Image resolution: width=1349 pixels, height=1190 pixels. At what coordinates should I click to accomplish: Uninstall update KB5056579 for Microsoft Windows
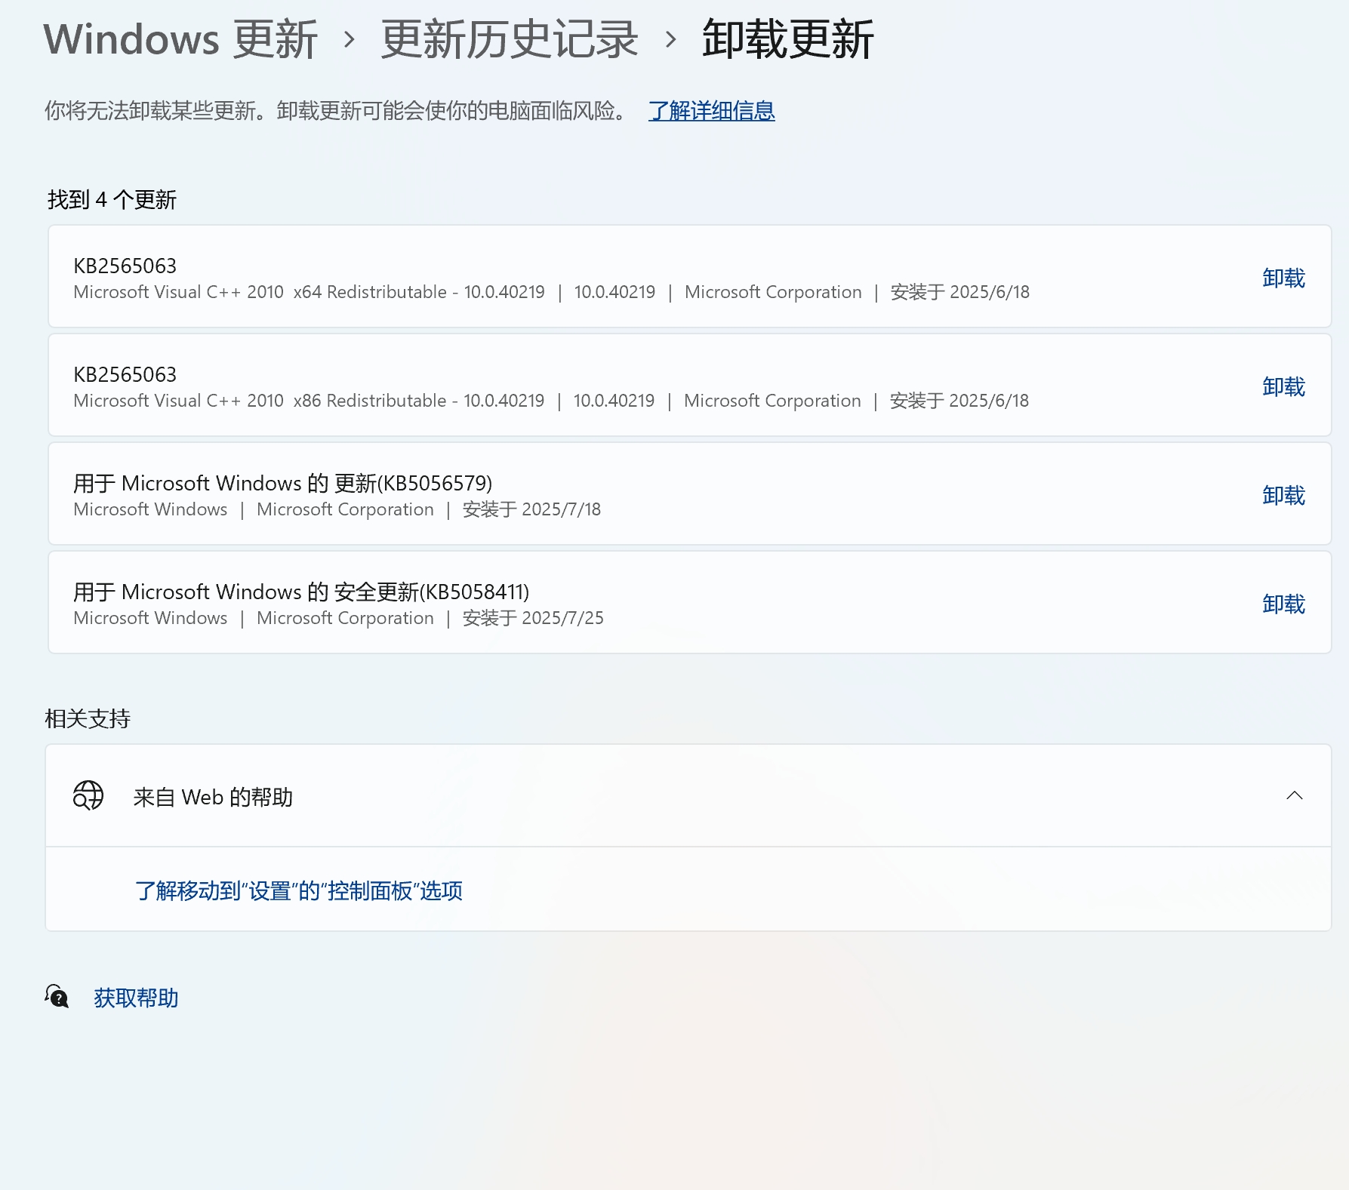(1282, 495)
